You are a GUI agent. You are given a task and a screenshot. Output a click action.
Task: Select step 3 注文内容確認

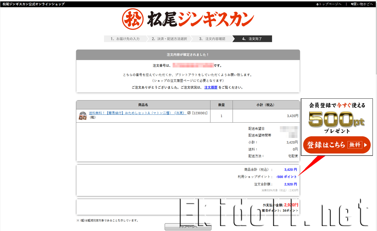pyautogui.click(x=212, y=39)
